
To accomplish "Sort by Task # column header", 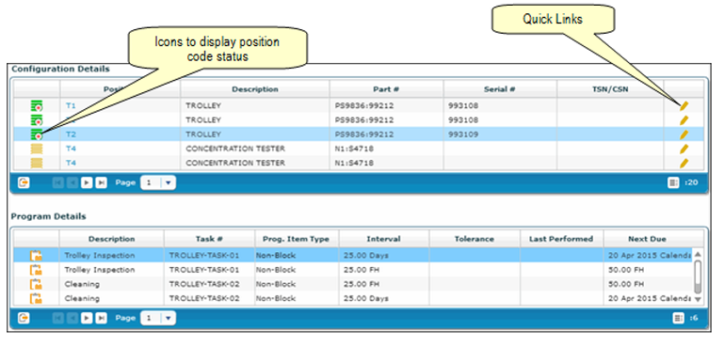I will [209, 239].
